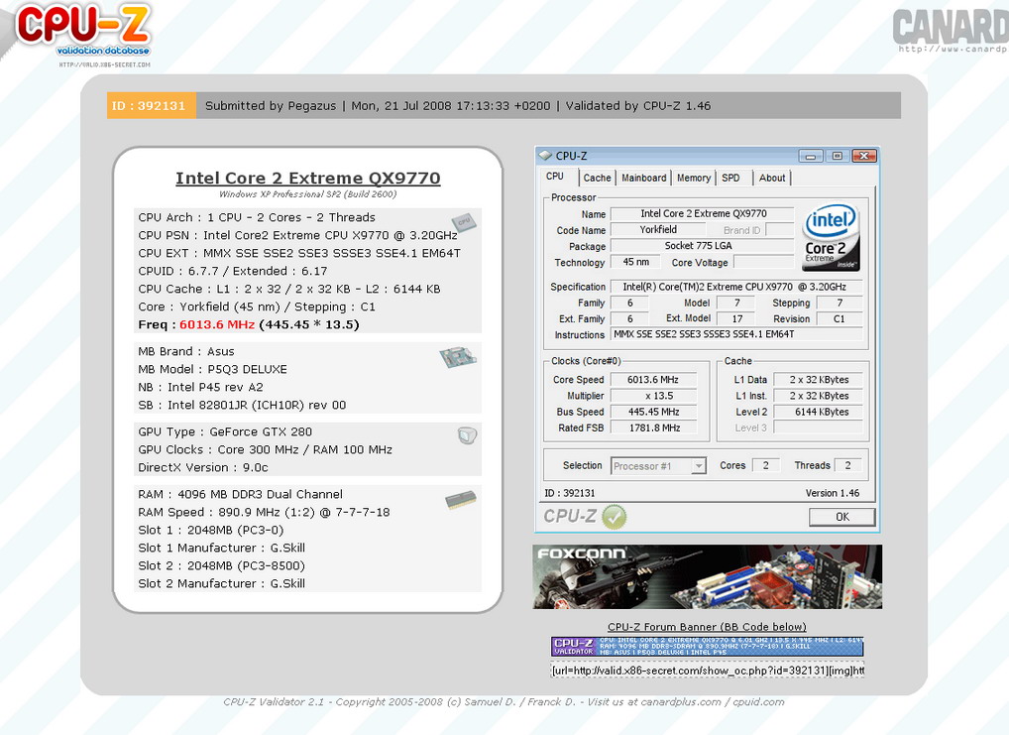This screenshot has width=1009, height=735.
Task: Click the Cores count value field
Action: click(766, 465)
